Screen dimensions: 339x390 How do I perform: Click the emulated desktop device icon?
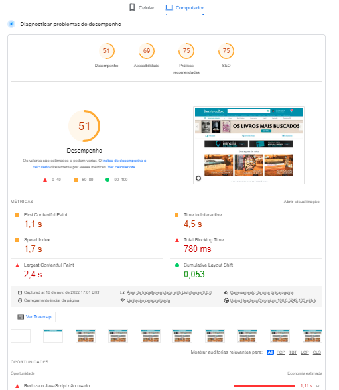[123, 292]
